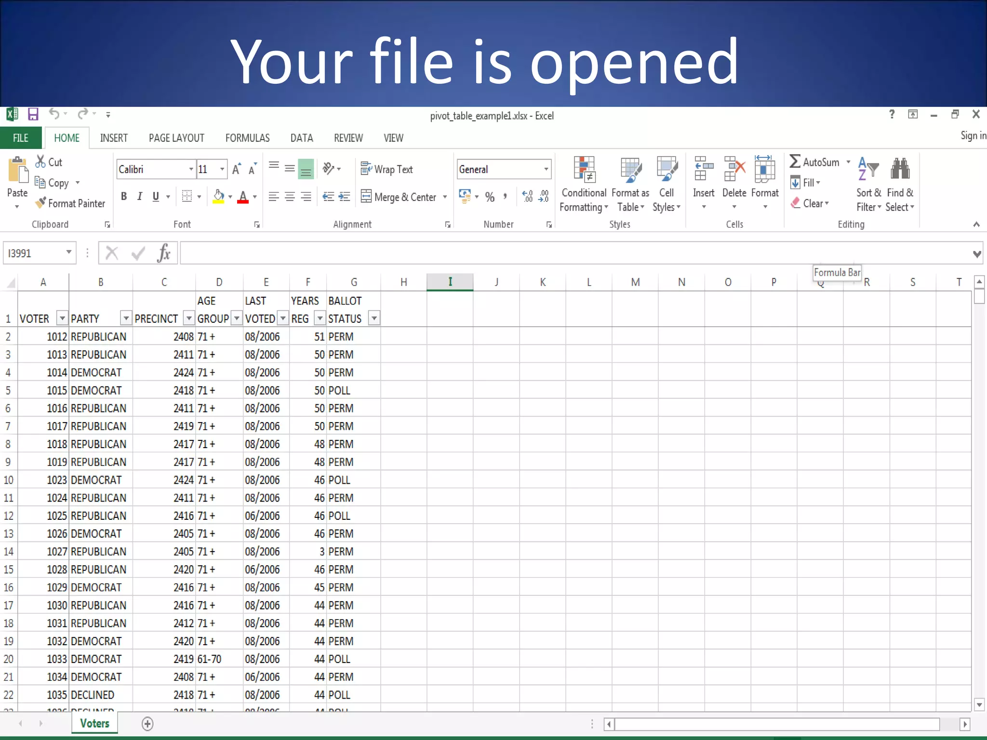Viewport: 987px width, 740px height.
Task: Click the Insert Function fx icon
Action: (164, 253)
